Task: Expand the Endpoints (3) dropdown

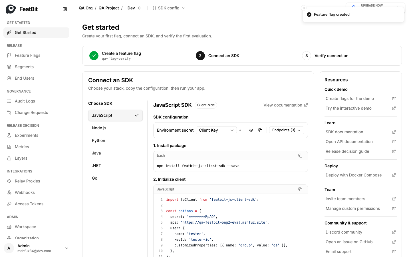Action: [287, 130]
